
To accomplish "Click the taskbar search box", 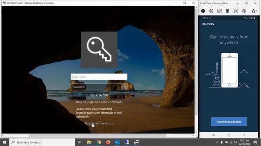I will coord(42,142).
